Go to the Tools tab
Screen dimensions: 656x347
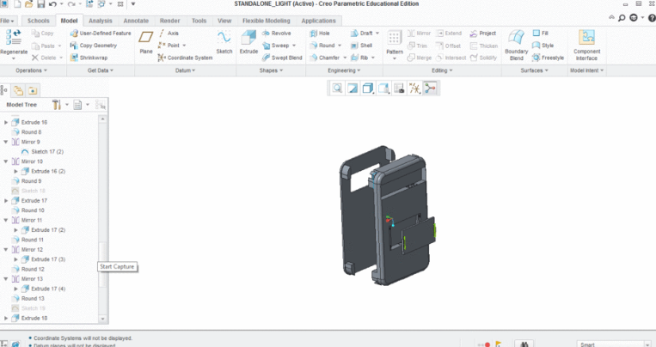click(x=199, y=21)
